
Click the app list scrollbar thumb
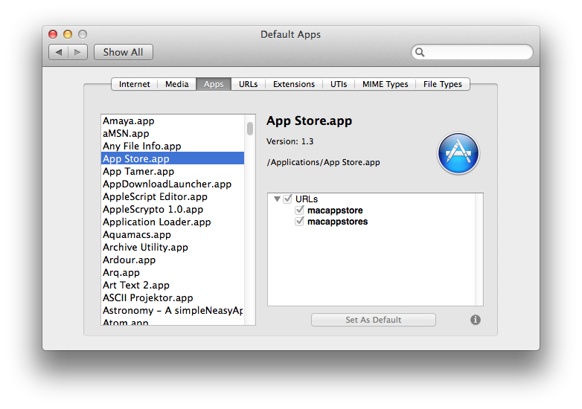tap(250, 129)
